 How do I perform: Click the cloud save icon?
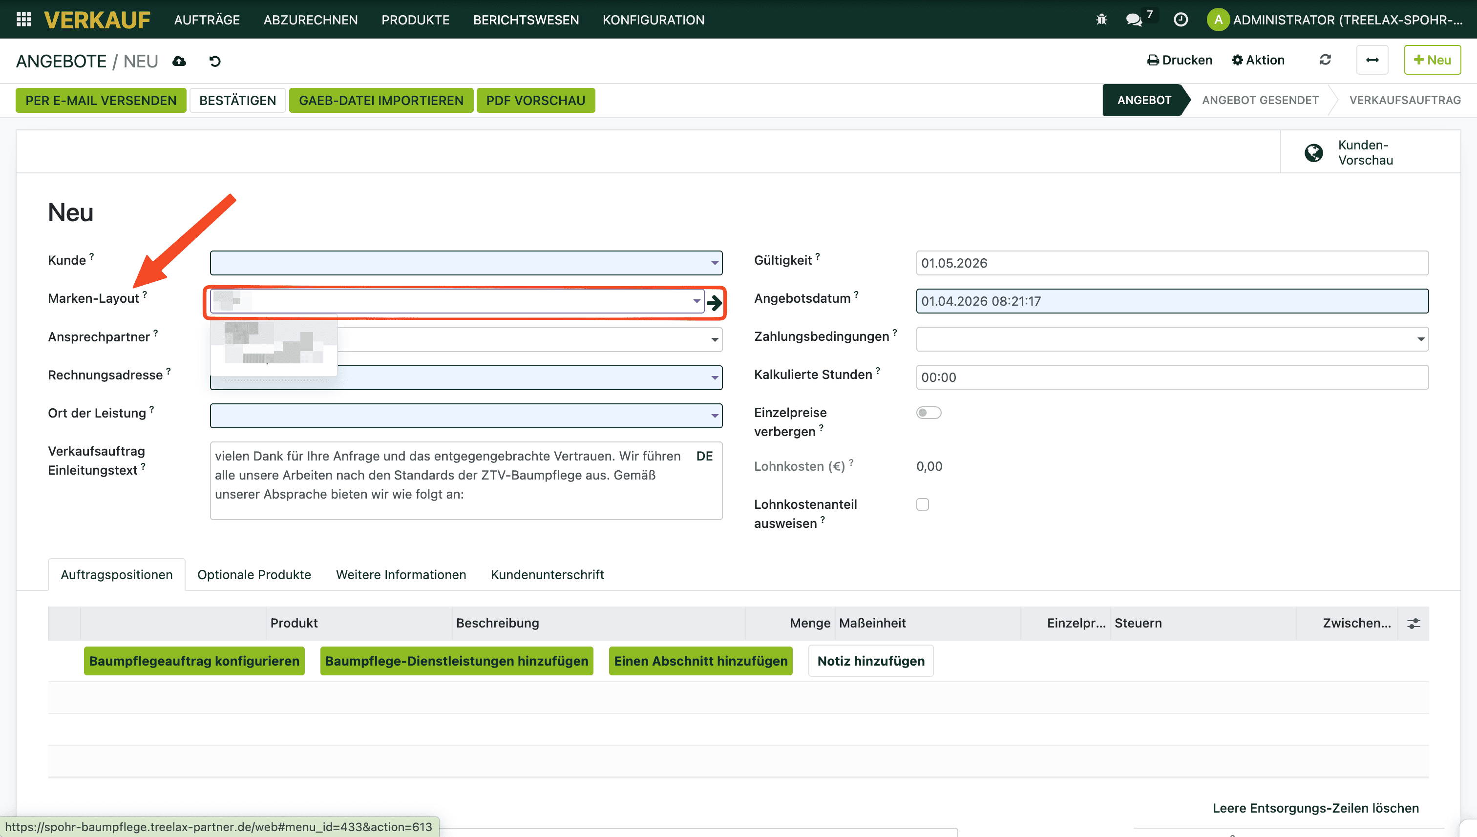[179, 61]
